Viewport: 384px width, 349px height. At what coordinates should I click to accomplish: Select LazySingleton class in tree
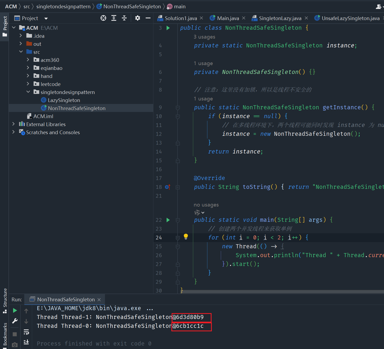(64, 100)
